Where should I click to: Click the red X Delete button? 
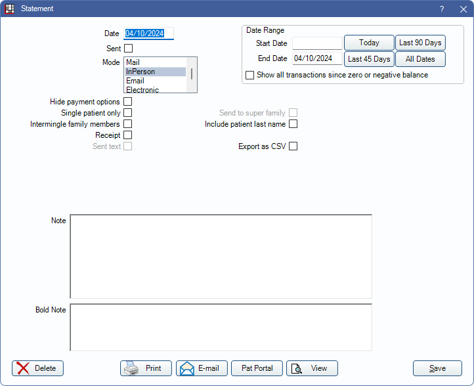pos(37,368)
